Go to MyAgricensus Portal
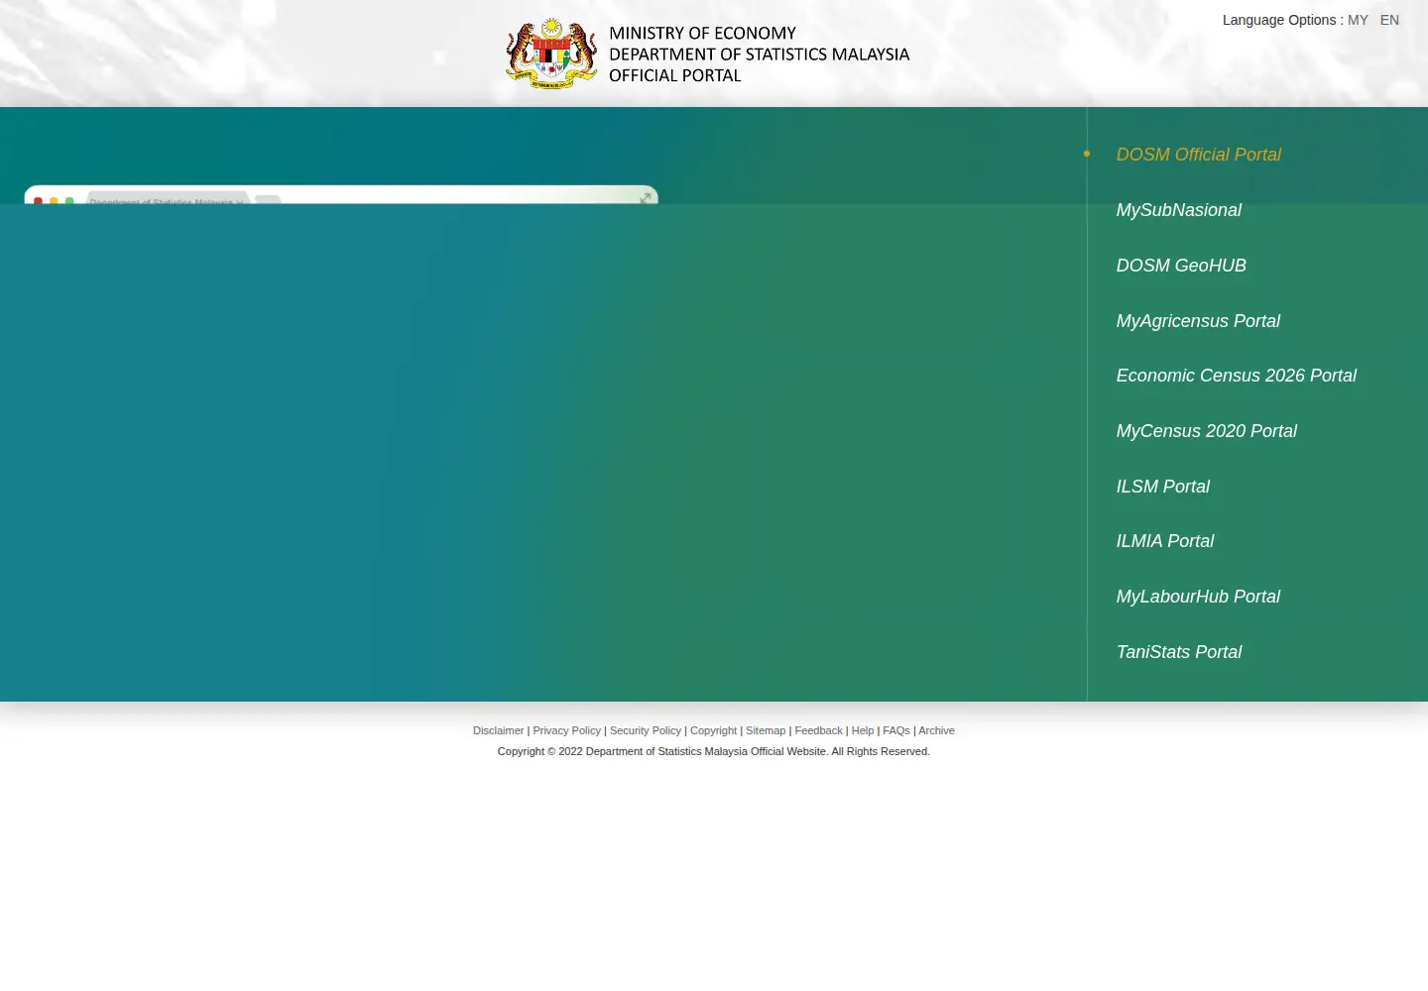Image resolution: width=1428 pixels, height=991 pixels. point(1198,321)
